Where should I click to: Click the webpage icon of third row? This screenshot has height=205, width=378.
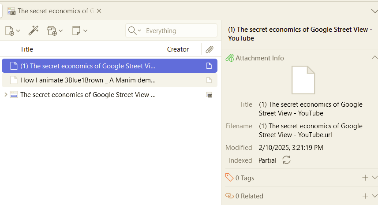pyautogui.click(x=14, y=95)
